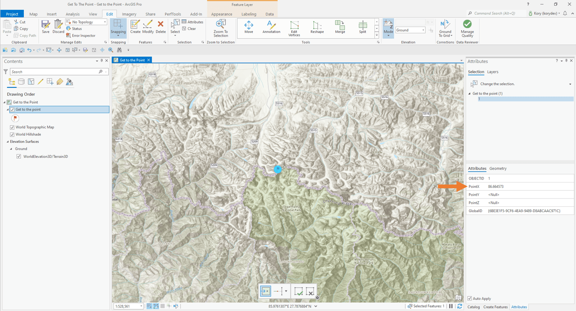The height and width of the screenshot is (311, 576).
Task: Open the Modify features tool
Action: (148, 27)
